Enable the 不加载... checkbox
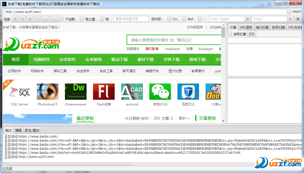 click(x=62, y=19)
